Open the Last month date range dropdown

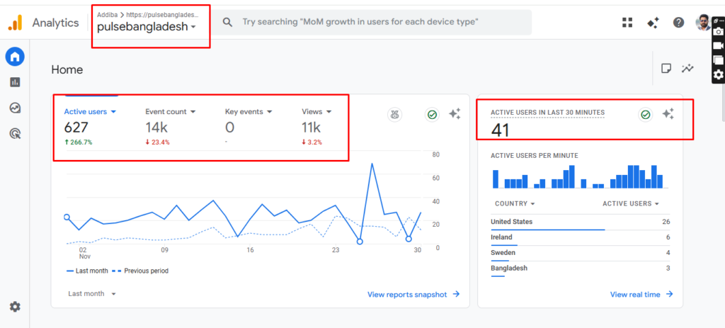click(92, 293)
